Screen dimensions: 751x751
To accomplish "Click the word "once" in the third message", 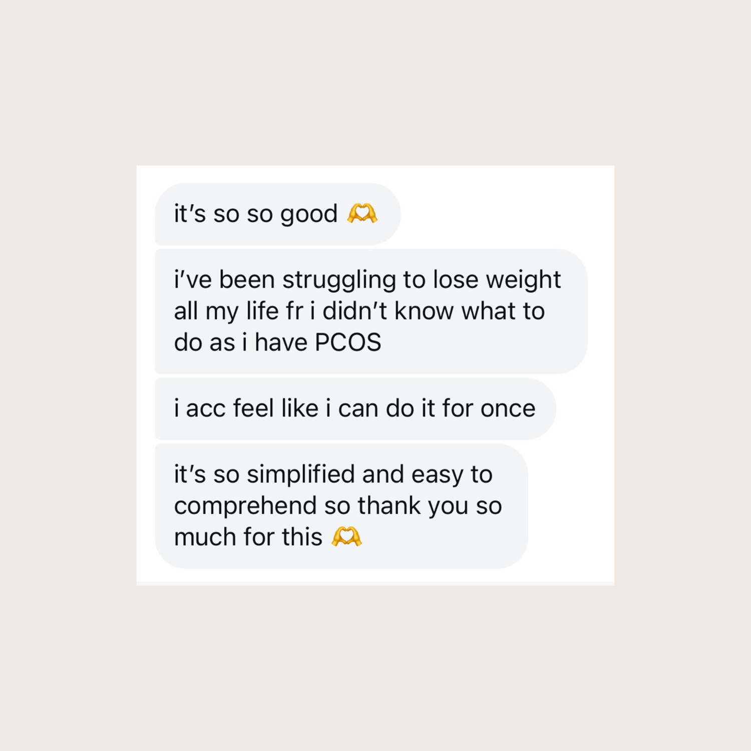I will [x=508, y=409].
